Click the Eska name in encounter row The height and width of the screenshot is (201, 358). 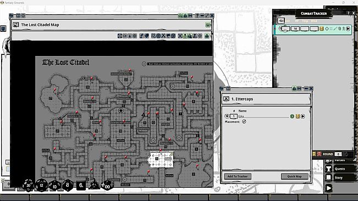pos(241,116)
